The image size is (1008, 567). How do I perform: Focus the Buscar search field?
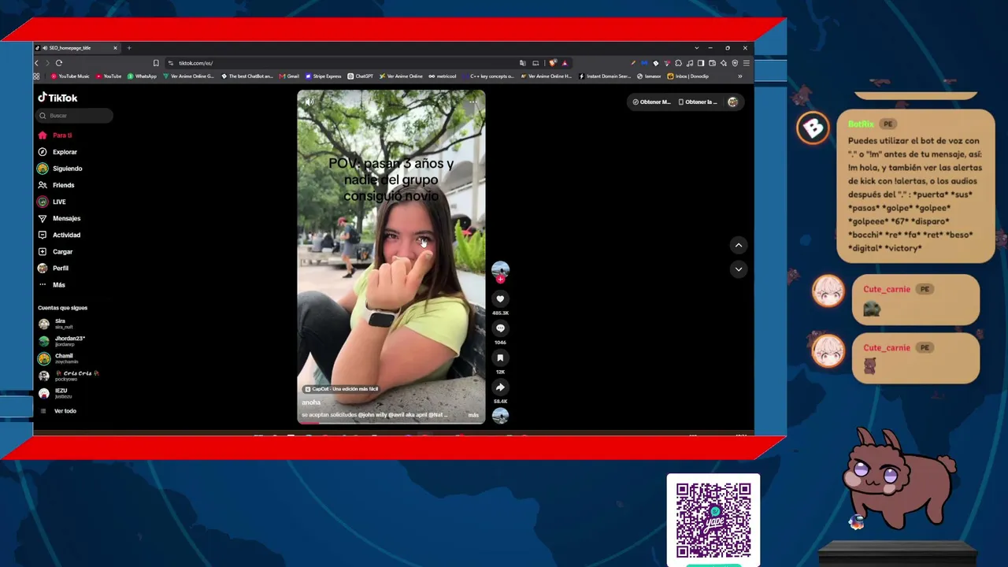(x=75, y=116)
